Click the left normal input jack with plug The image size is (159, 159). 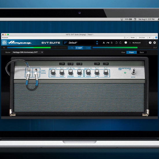tap(28, 73)
